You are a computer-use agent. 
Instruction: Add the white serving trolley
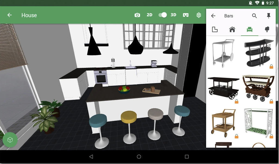[223, 53]
